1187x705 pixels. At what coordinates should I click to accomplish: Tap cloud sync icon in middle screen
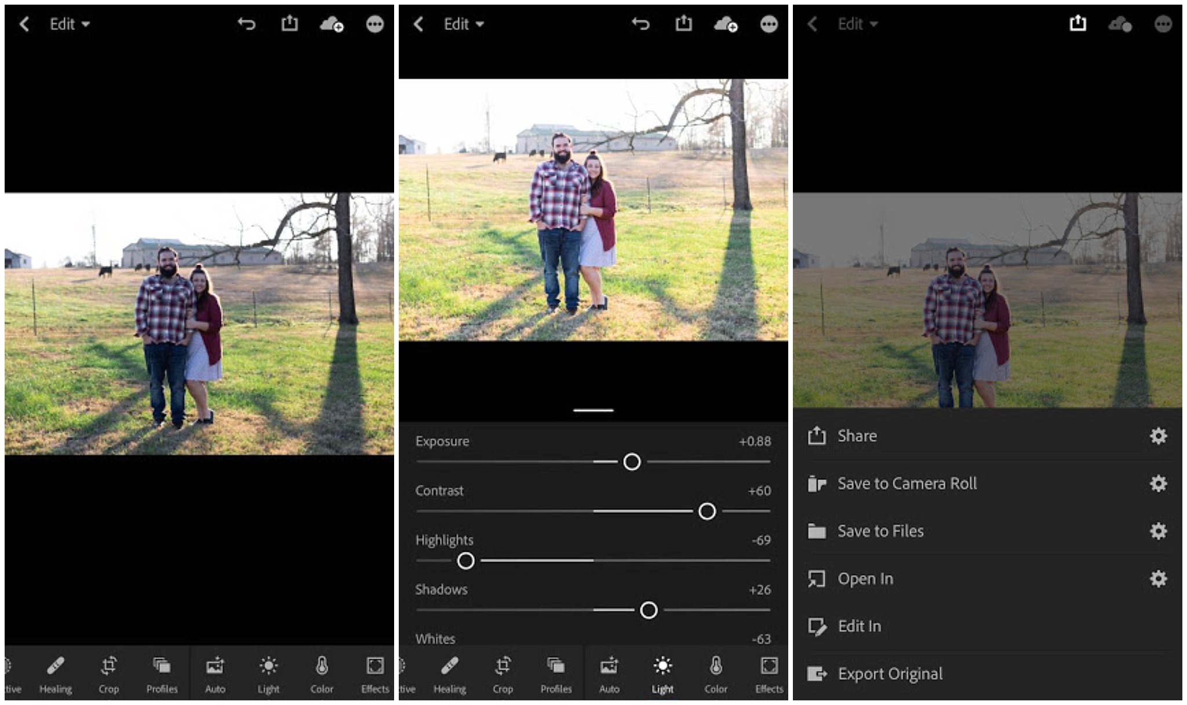tap(726, 24)
